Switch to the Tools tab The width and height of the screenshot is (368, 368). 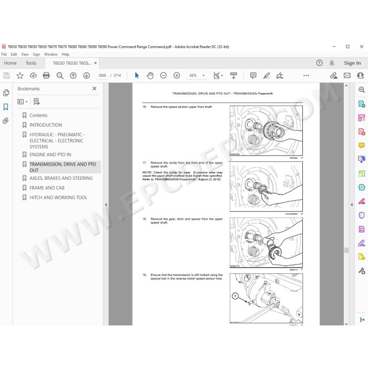(31, 63)
